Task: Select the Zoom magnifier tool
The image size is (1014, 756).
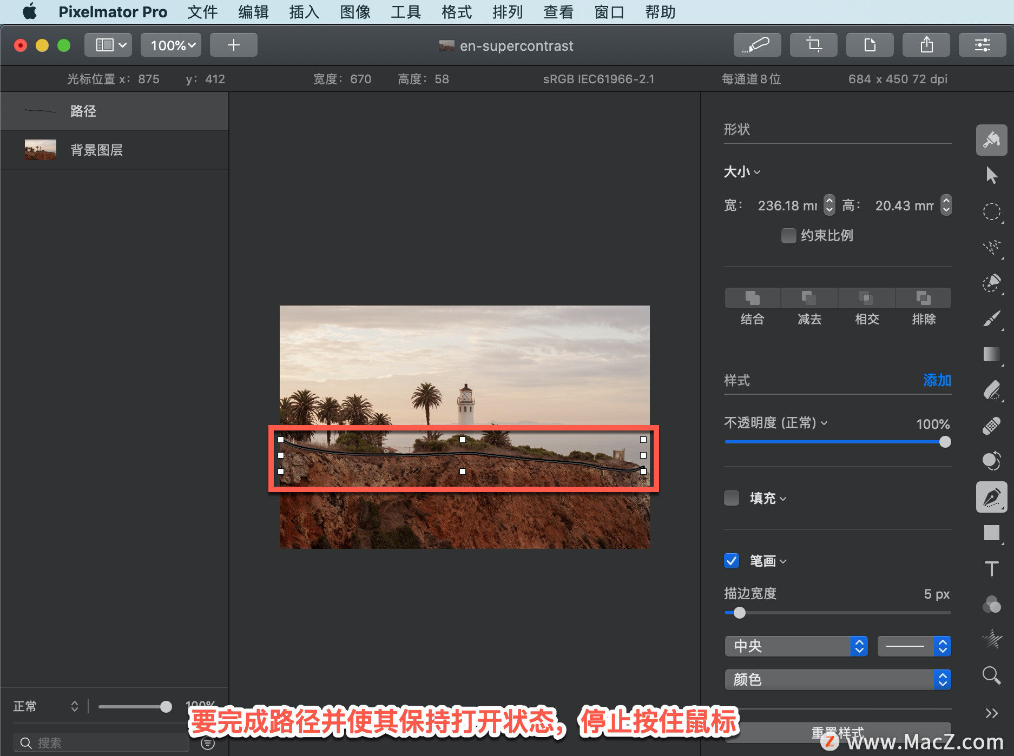Action: point(991,675)
